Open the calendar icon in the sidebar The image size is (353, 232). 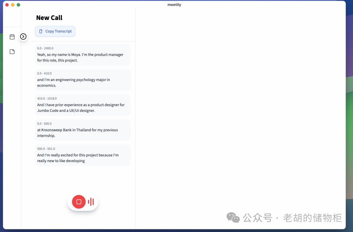(x=12, y=37)
